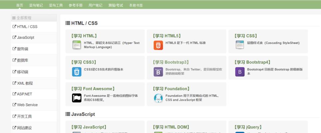The width and height of the screenshot is (321, 133).
Task: Click the orange HTML5 shield icon
Action: pos(158,45)
